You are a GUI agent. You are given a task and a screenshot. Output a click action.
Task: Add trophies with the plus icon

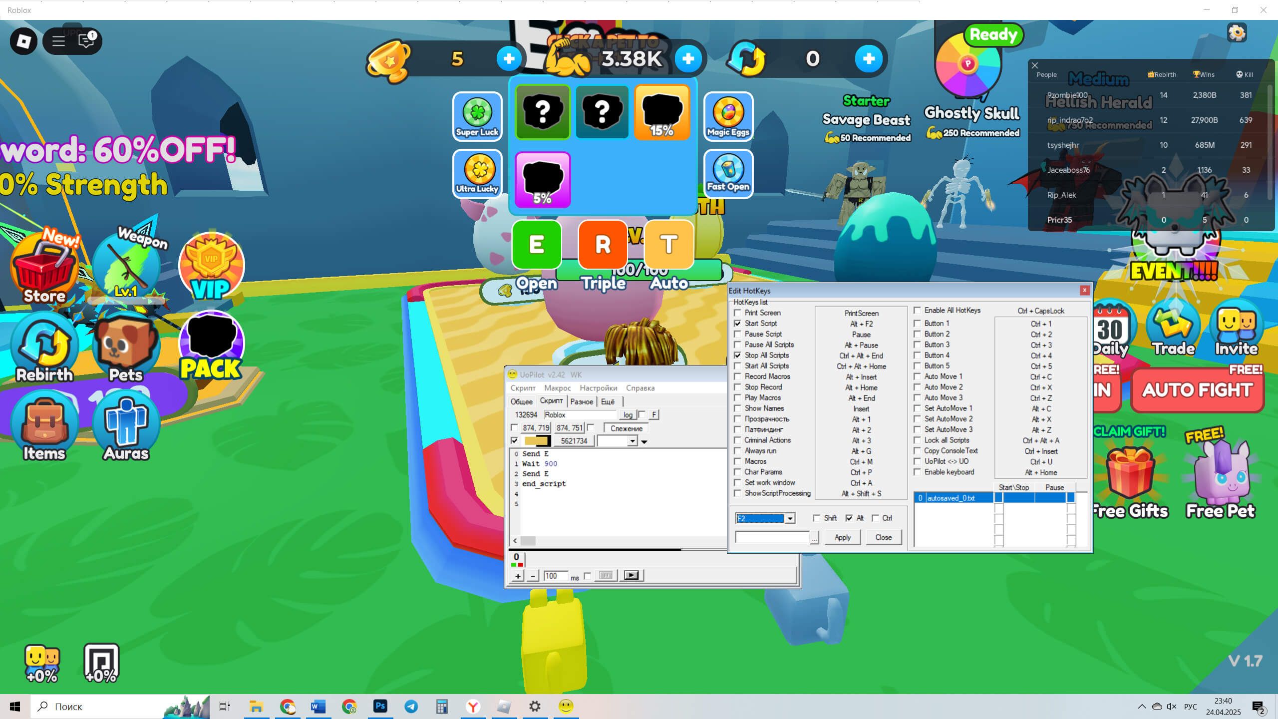[509, 59]
